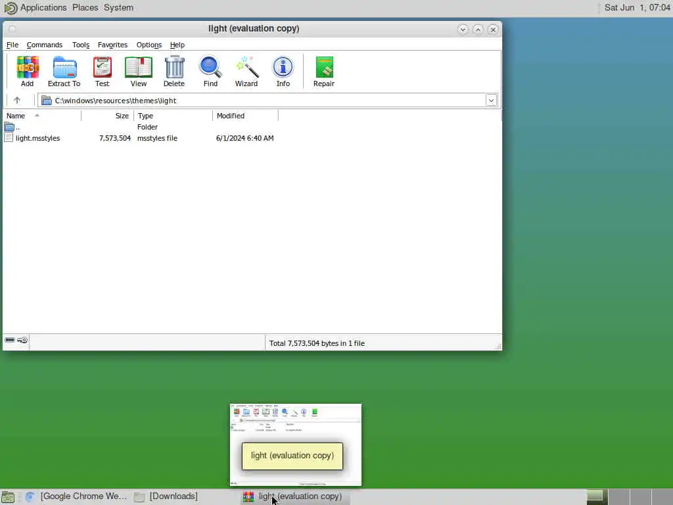This screenshot has height=505, width=673.
Task: Minimize the WinRAR window
Action: tap(463, 29)
